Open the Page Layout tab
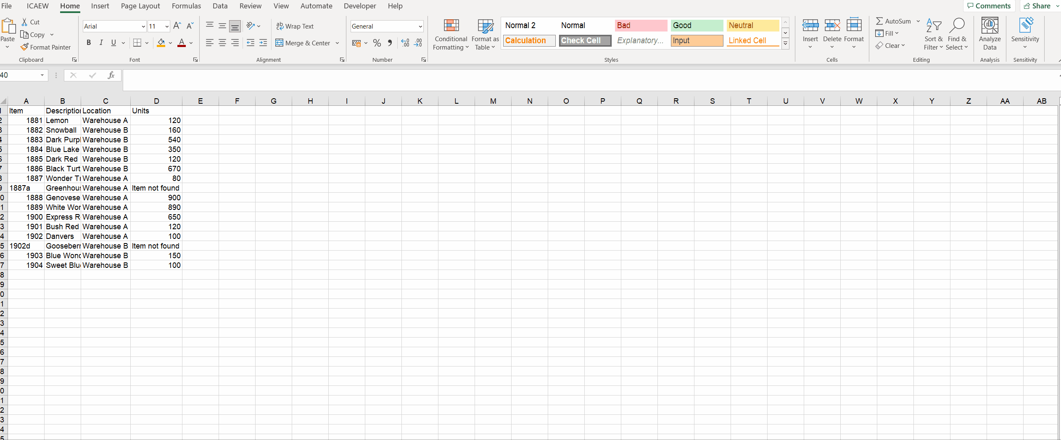Viewport: 1061px width, 440px height. (140, 6)
